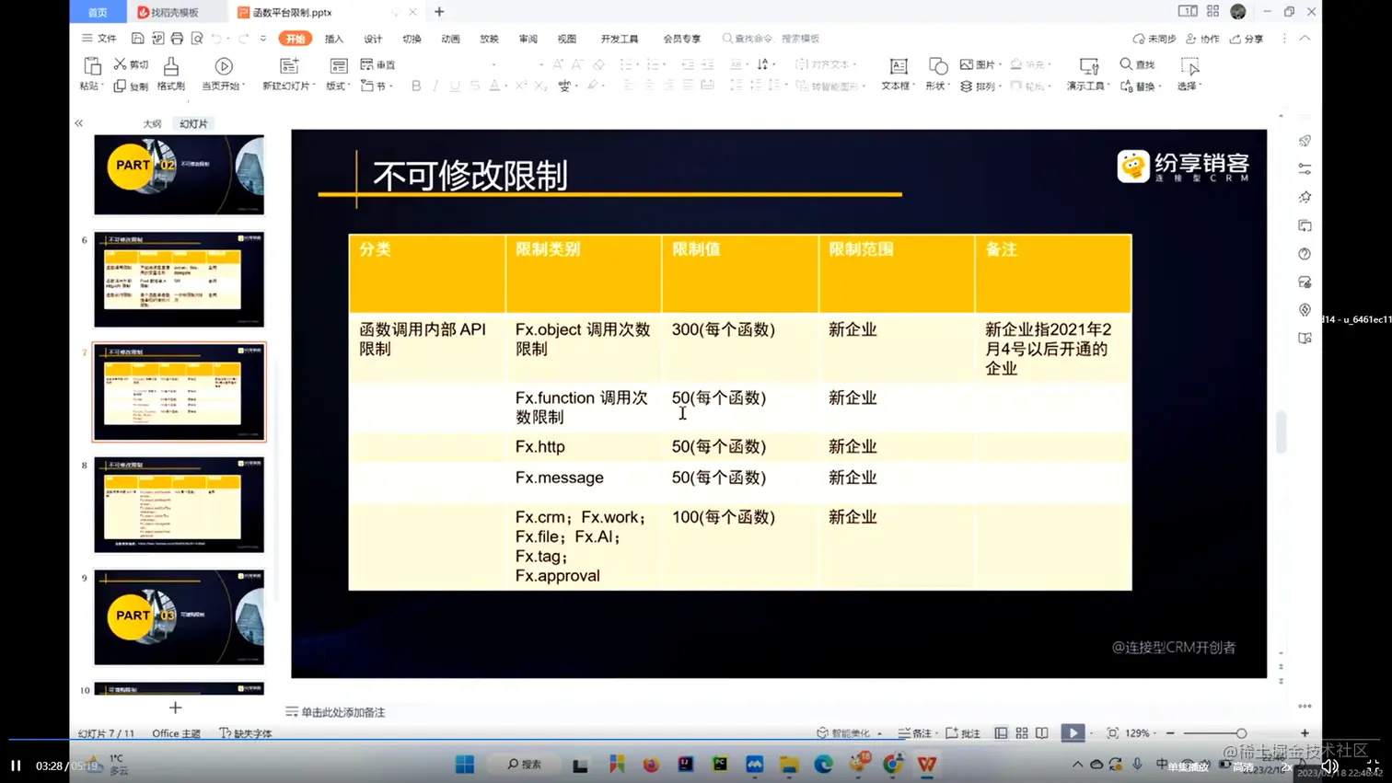This screenshot has height=783, width=1392.
Task: Select the PART 02 slide thumbnail
Action: (180, 175)
